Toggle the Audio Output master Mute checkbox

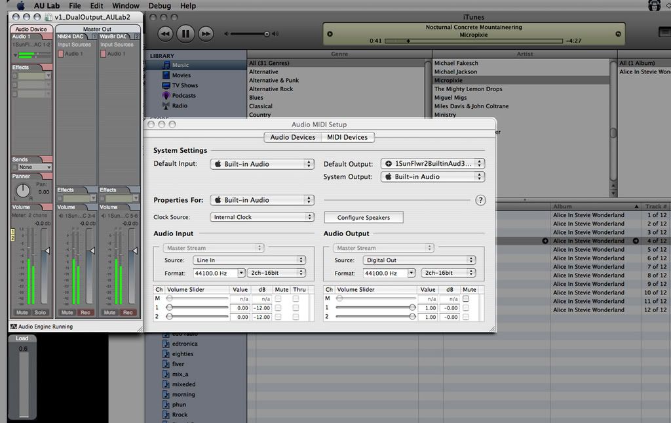point(466,299)
